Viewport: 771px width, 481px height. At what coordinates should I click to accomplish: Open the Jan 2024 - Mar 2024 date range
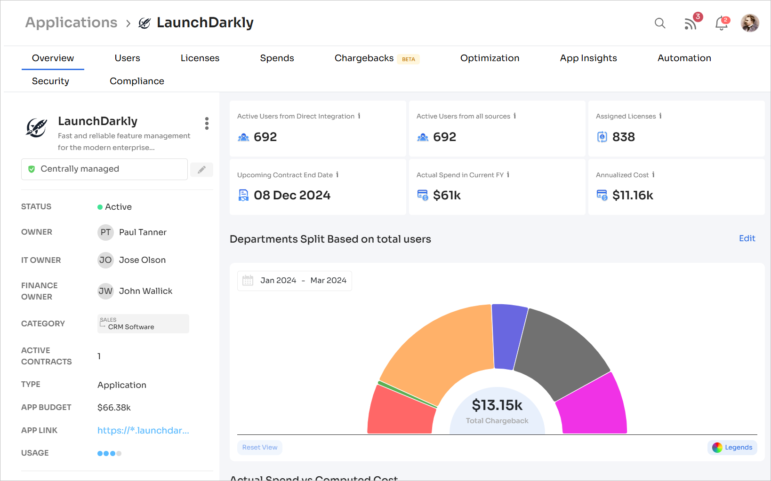click(295, 281)
